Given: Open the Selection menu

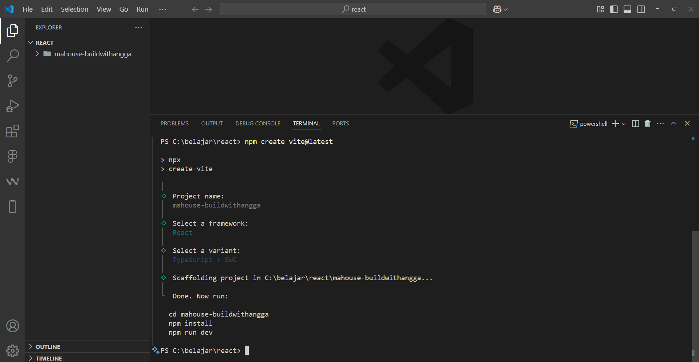Looking at the screenshot, I should point(74,9).
